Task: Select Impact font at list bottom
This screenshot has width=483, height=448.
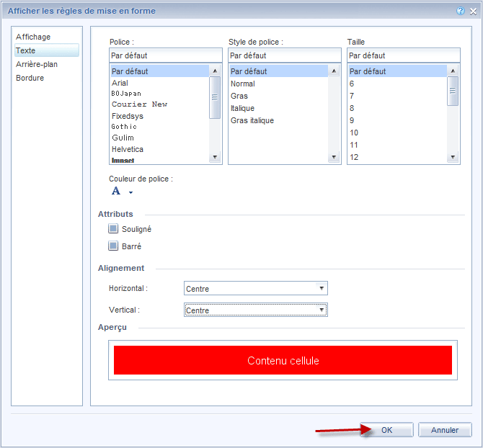Action: (159, 160)
